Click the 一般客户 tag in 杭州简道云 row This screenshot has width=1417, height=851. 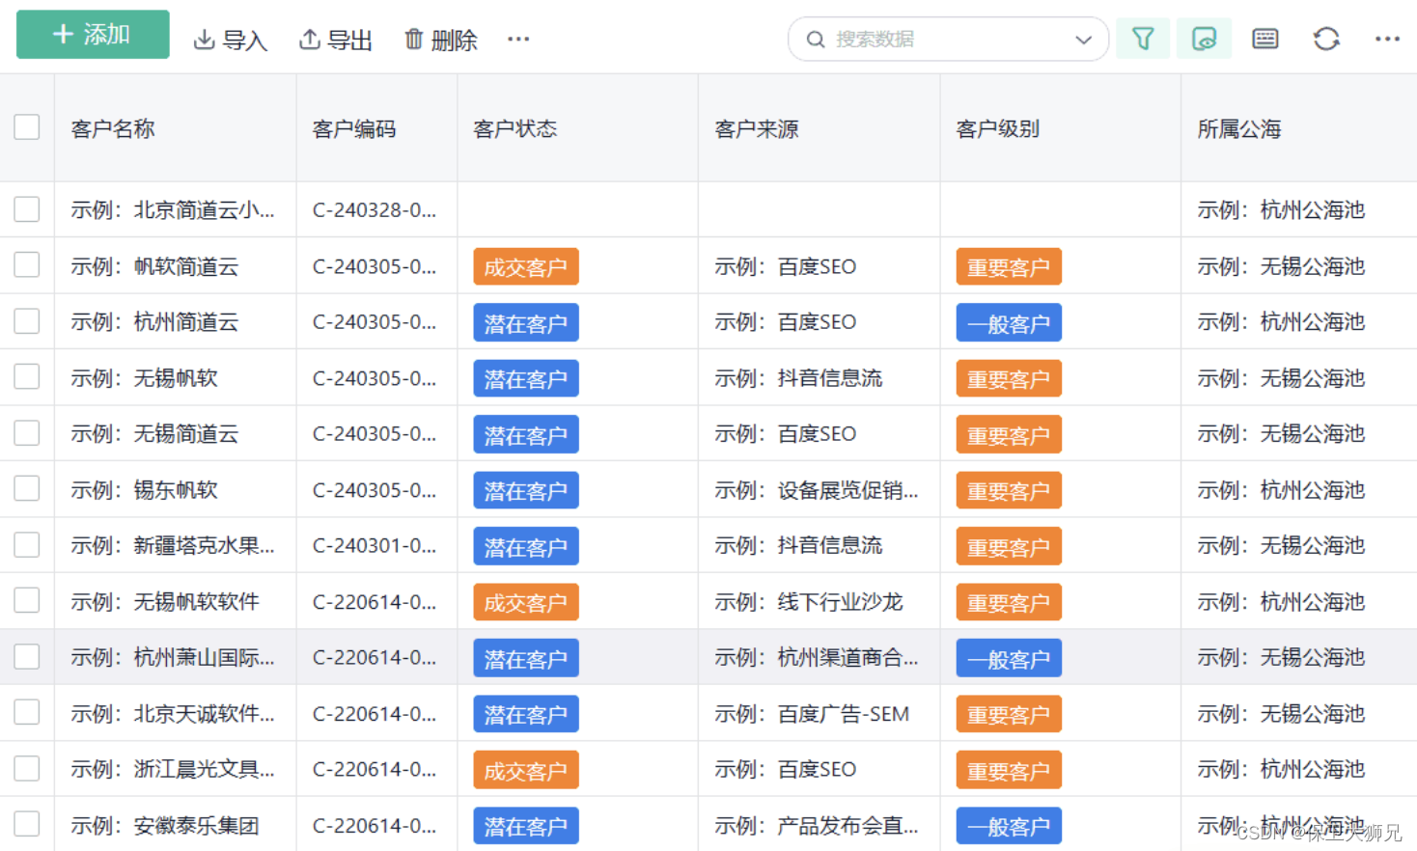pyautogui.click(x=1009, y=323)
